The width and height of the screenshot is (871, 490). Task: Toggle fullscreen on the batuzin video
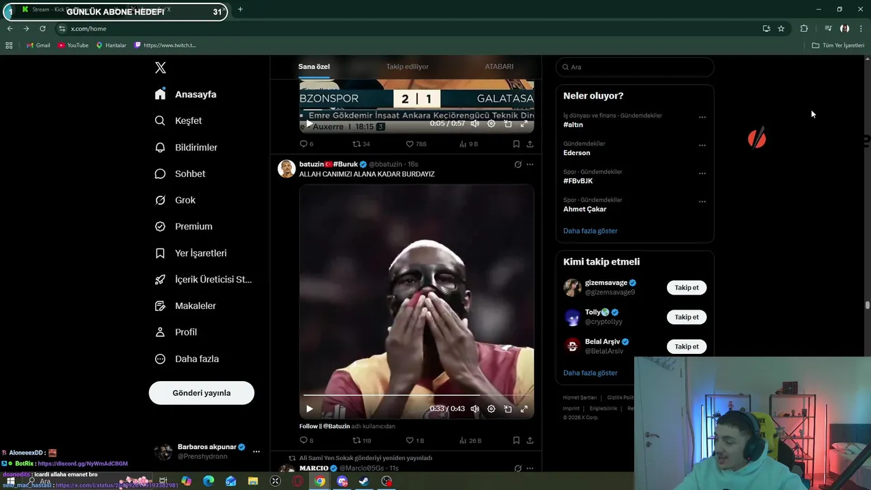tap(524, 409)
